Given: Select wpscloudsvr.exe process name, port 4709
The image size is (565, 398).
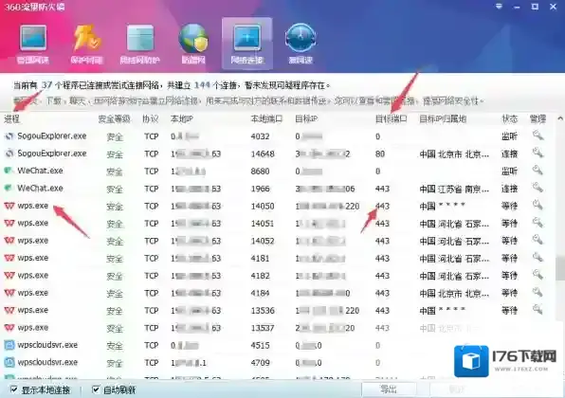Looking at the screenshot, I should tap(47, 362).
